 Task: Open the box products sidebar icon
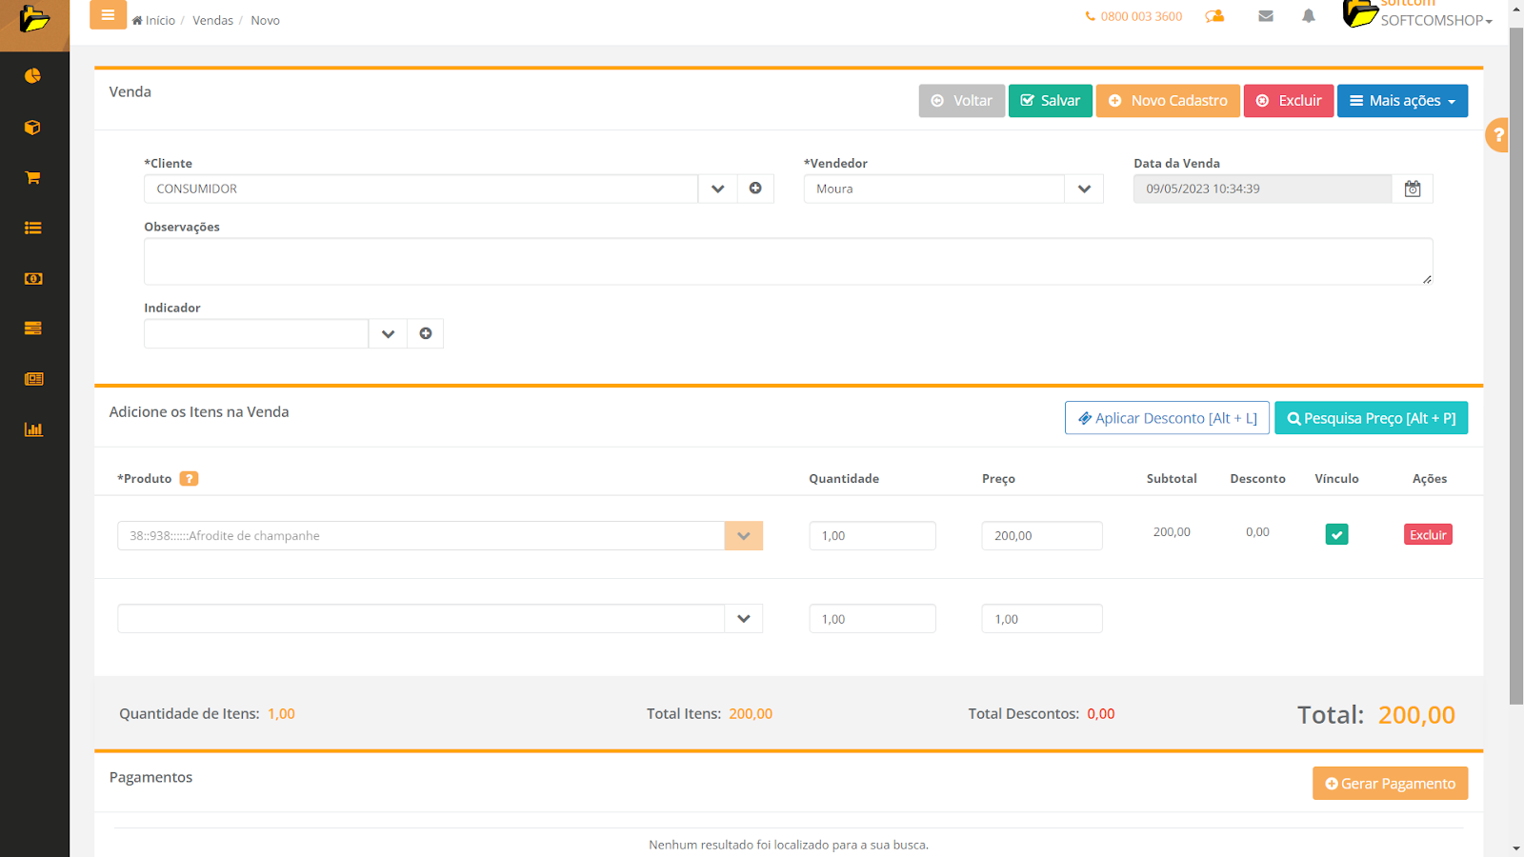(x=33, y=128)
